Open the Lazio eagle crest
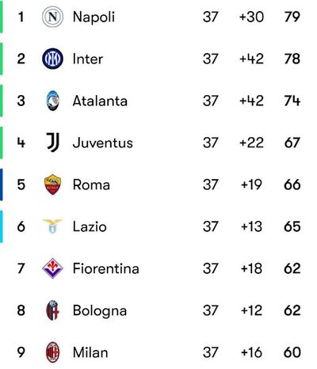Image resolution: width=317 pixels, height=369 pixels. pyautogui.click(x=52, y=226)
